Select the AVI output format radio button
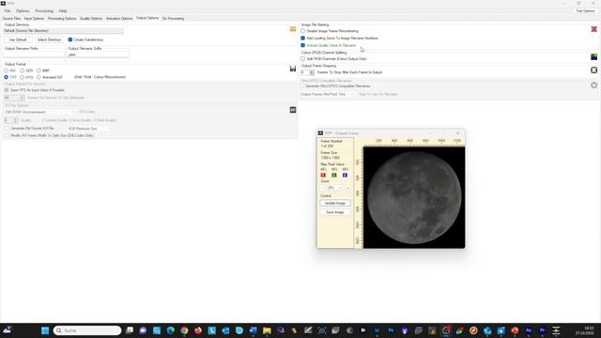 (x=7, y=70)
